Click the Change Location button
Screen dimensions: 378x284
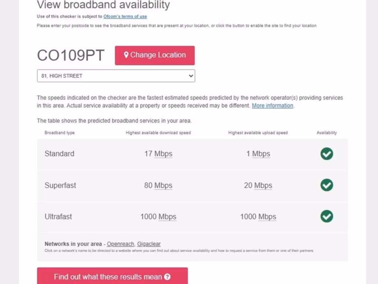(x=155, y=55)
